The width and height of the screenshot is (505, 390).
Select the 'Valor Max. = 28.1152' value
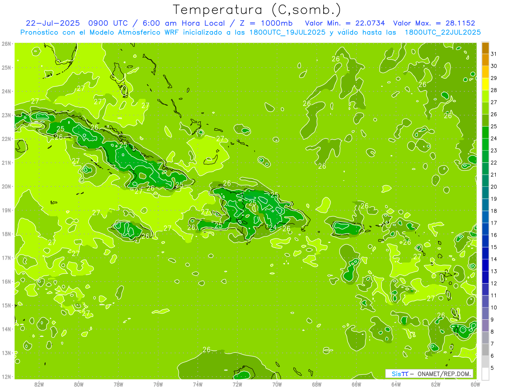click(434, 23)
